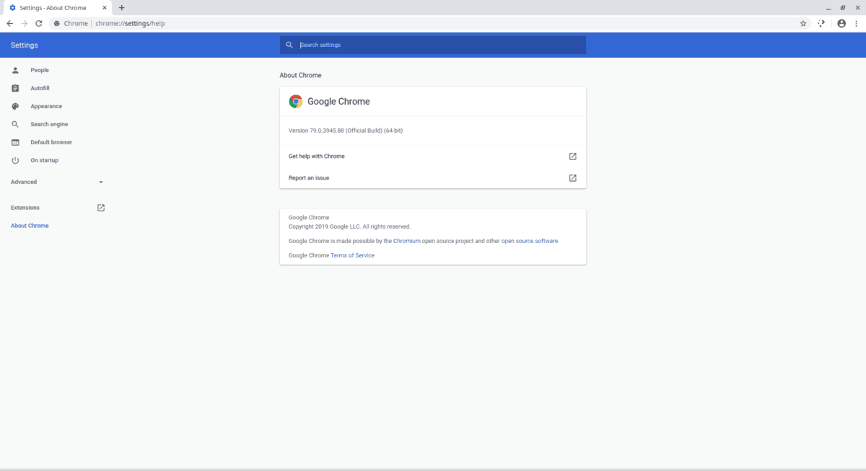
Task: Click external link icon for Get help
Action: pyautogui.click(x=573, y=156)
